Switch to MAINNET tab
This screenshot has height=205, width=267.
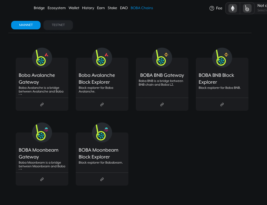coord(26,25)
